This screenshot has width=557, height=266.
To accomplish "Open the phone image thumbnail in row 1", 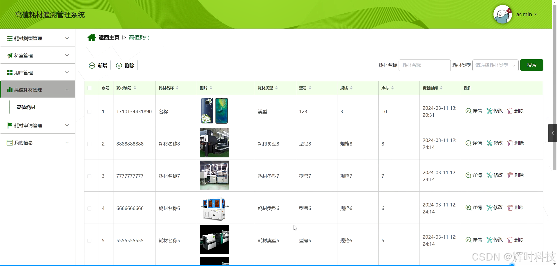I will pyautogui.click(x=214, y=111).
